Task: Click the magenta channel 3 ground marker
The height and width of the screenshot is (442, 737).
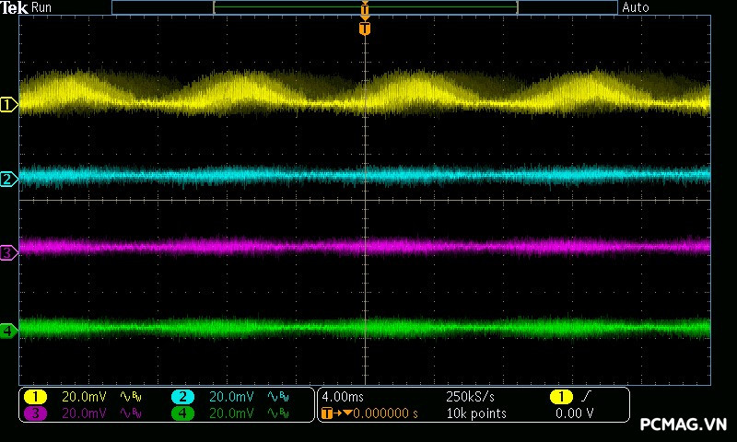Action: tap(8, 251)
